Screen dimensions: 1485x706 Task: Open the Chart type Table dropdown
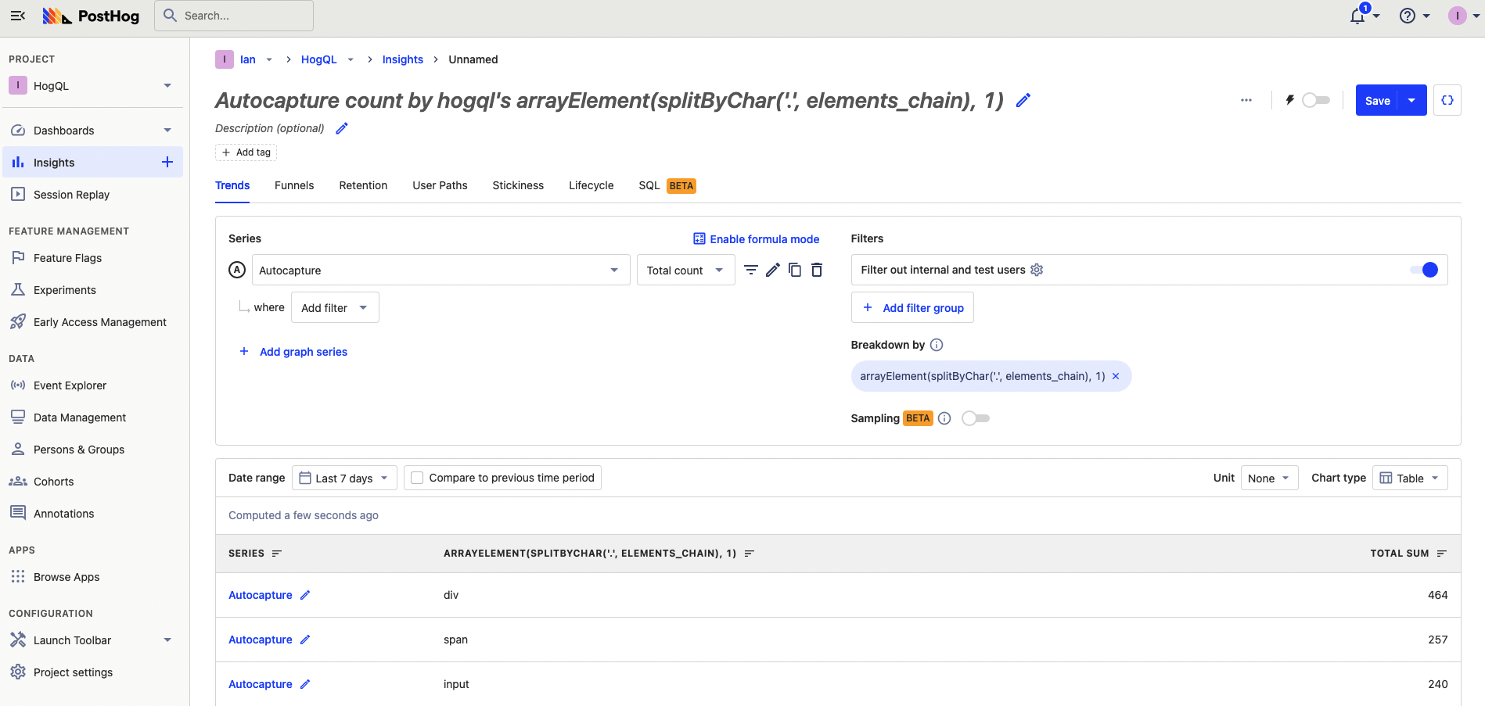[x=1409, y=478]
